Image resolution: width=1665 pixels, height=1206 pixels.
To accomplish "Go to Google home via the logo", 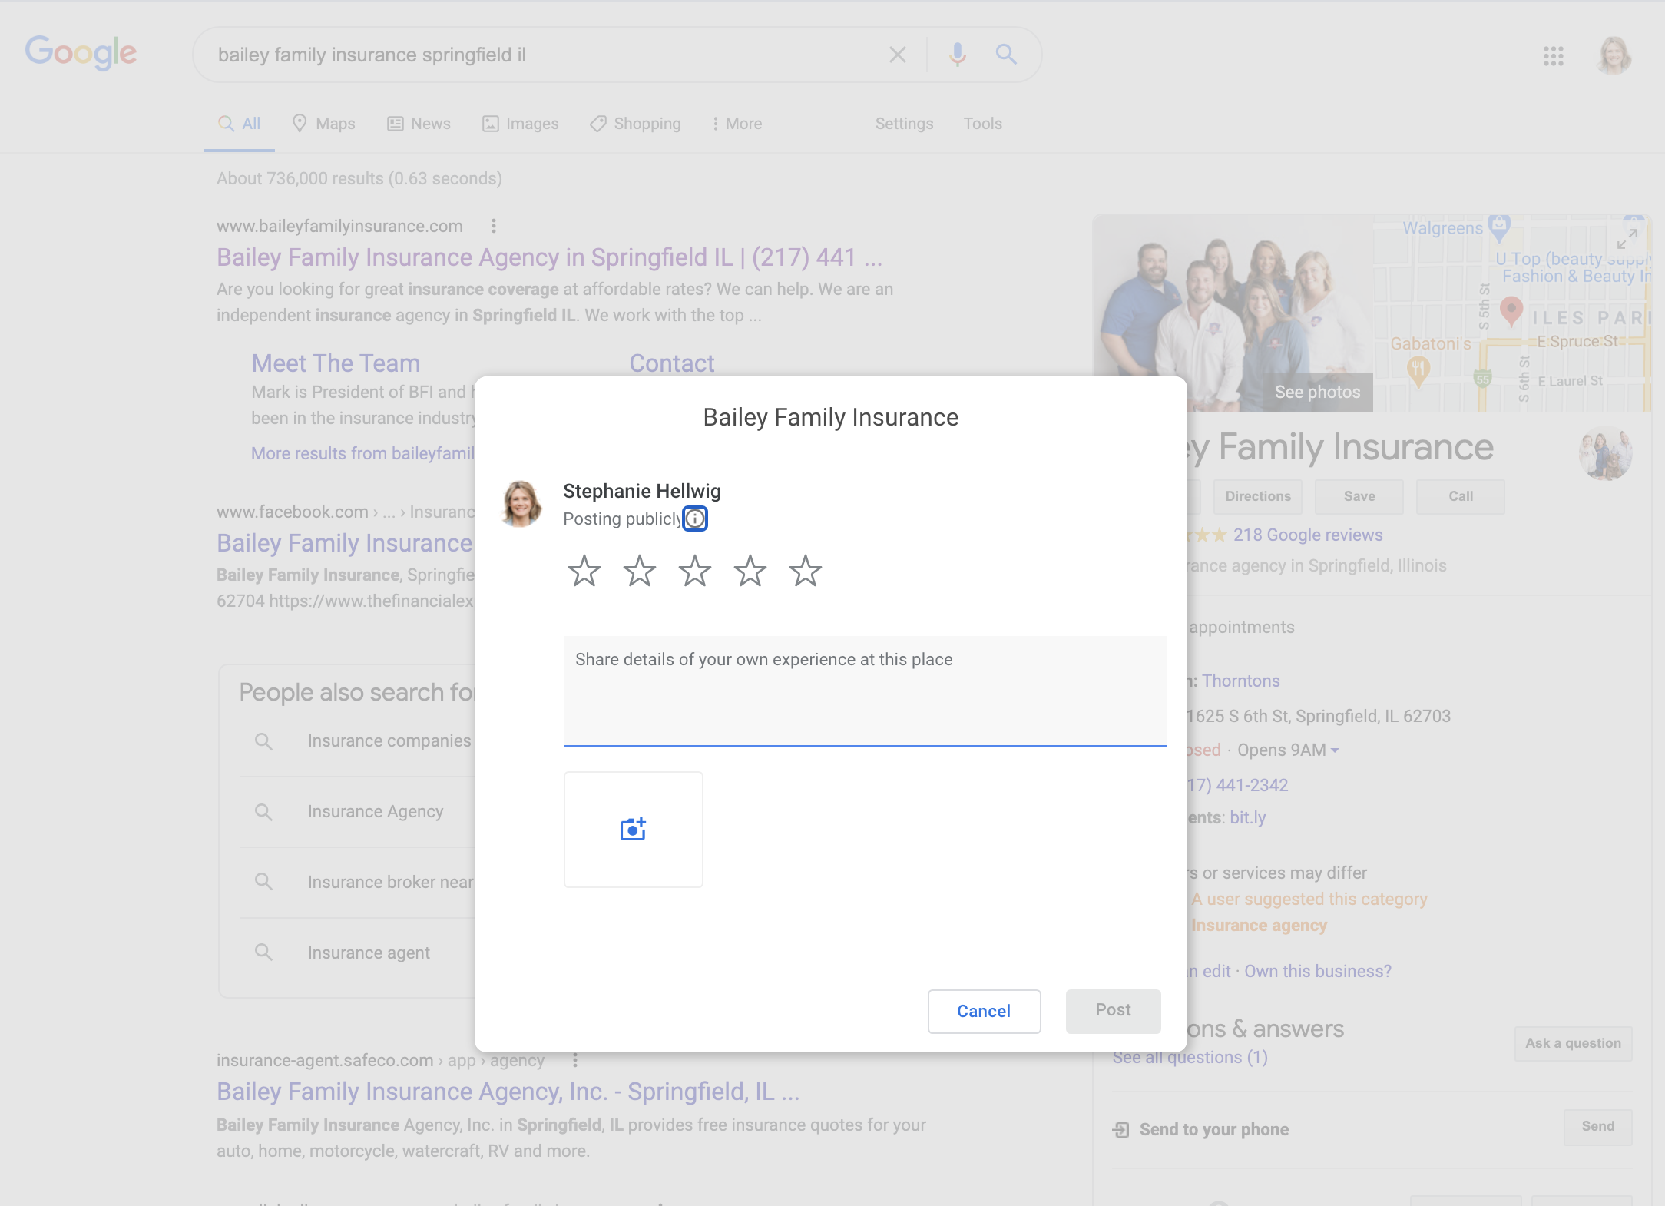I will pyautogui.click(x=81, y=53).
